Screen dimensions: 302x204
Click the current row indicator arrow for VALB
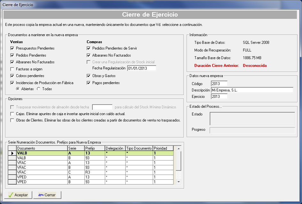pyautogui.click(x=12, y=153)
